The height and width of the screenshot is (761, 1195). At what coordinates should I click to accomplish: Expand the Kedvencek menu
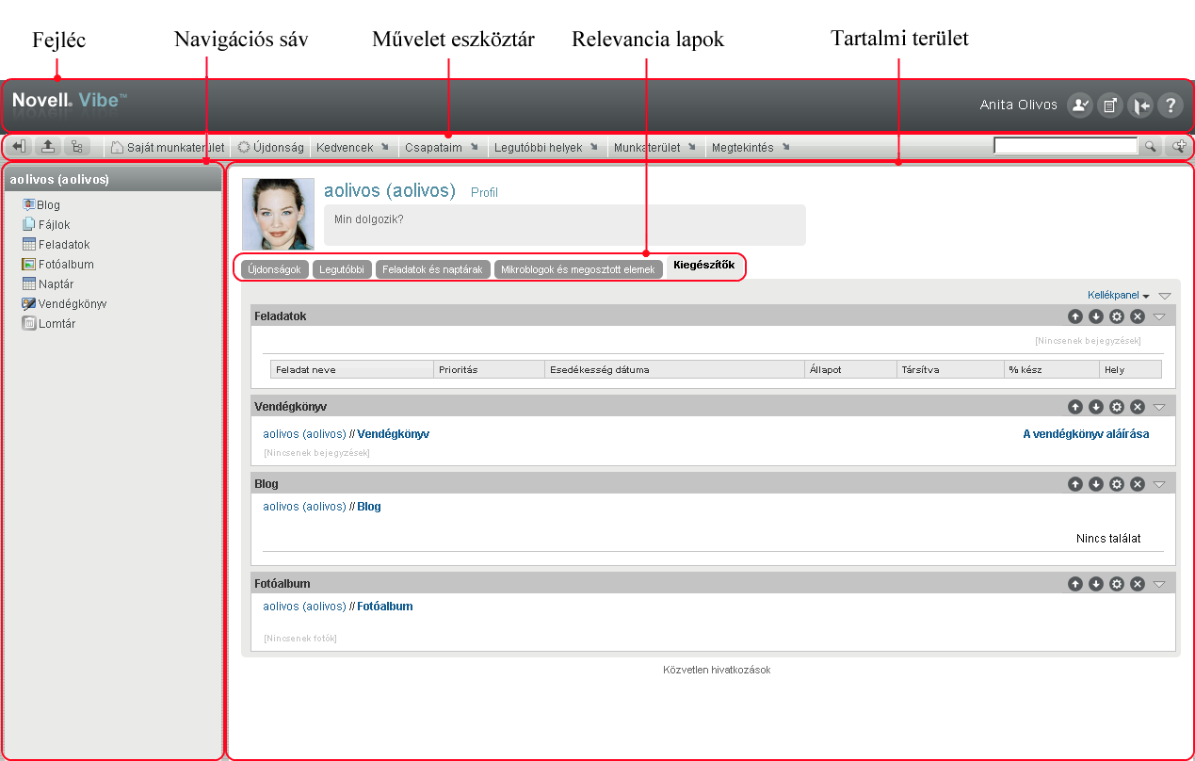[352, 148]
